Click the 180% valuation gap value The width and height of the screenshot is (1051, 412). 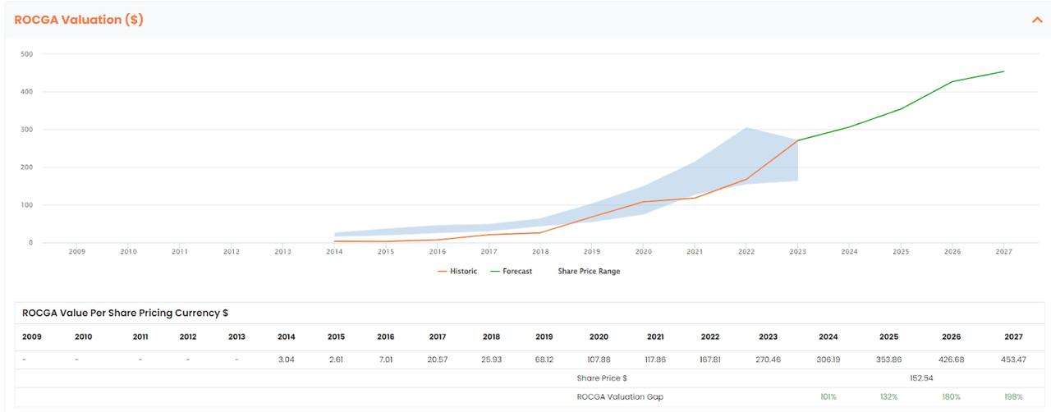(952, 397)
